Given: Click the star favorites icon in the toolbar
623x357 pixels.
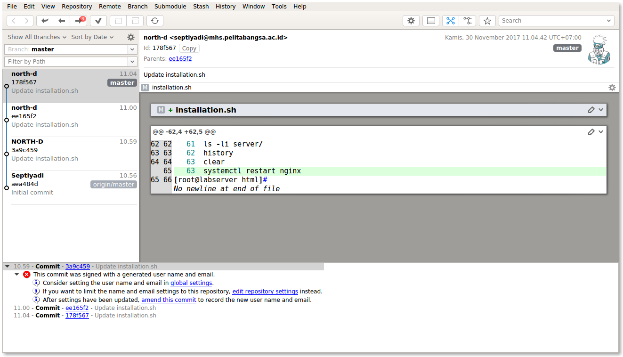Looking at the screenshot, I should 487,20.
